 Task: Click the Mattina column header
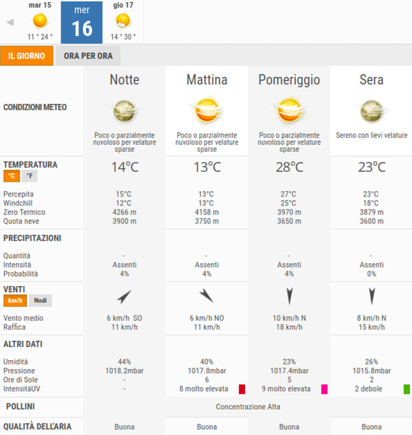207,80
